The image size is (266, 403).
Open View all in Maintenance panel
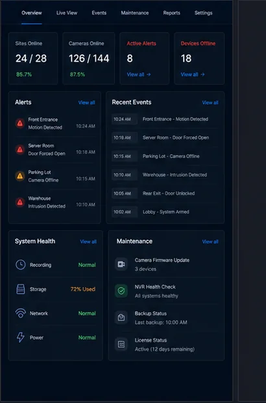[x=210, y=242]
